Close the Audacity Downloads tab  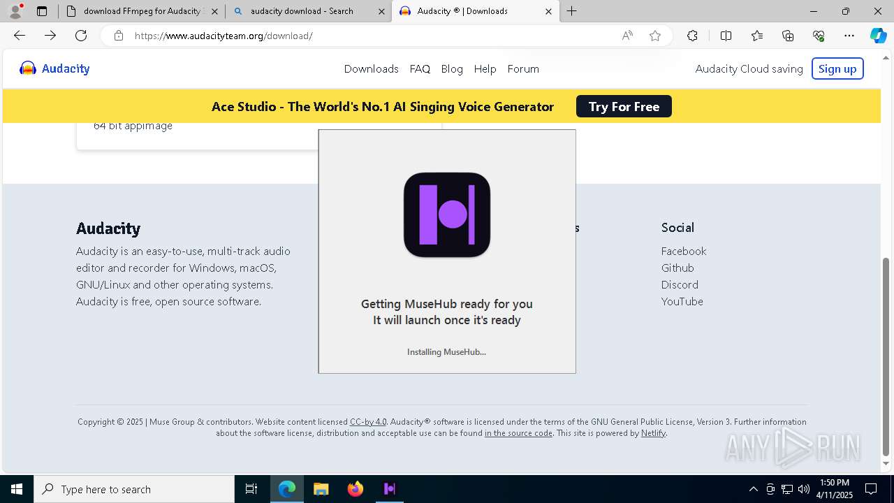(x=548, y=11)
